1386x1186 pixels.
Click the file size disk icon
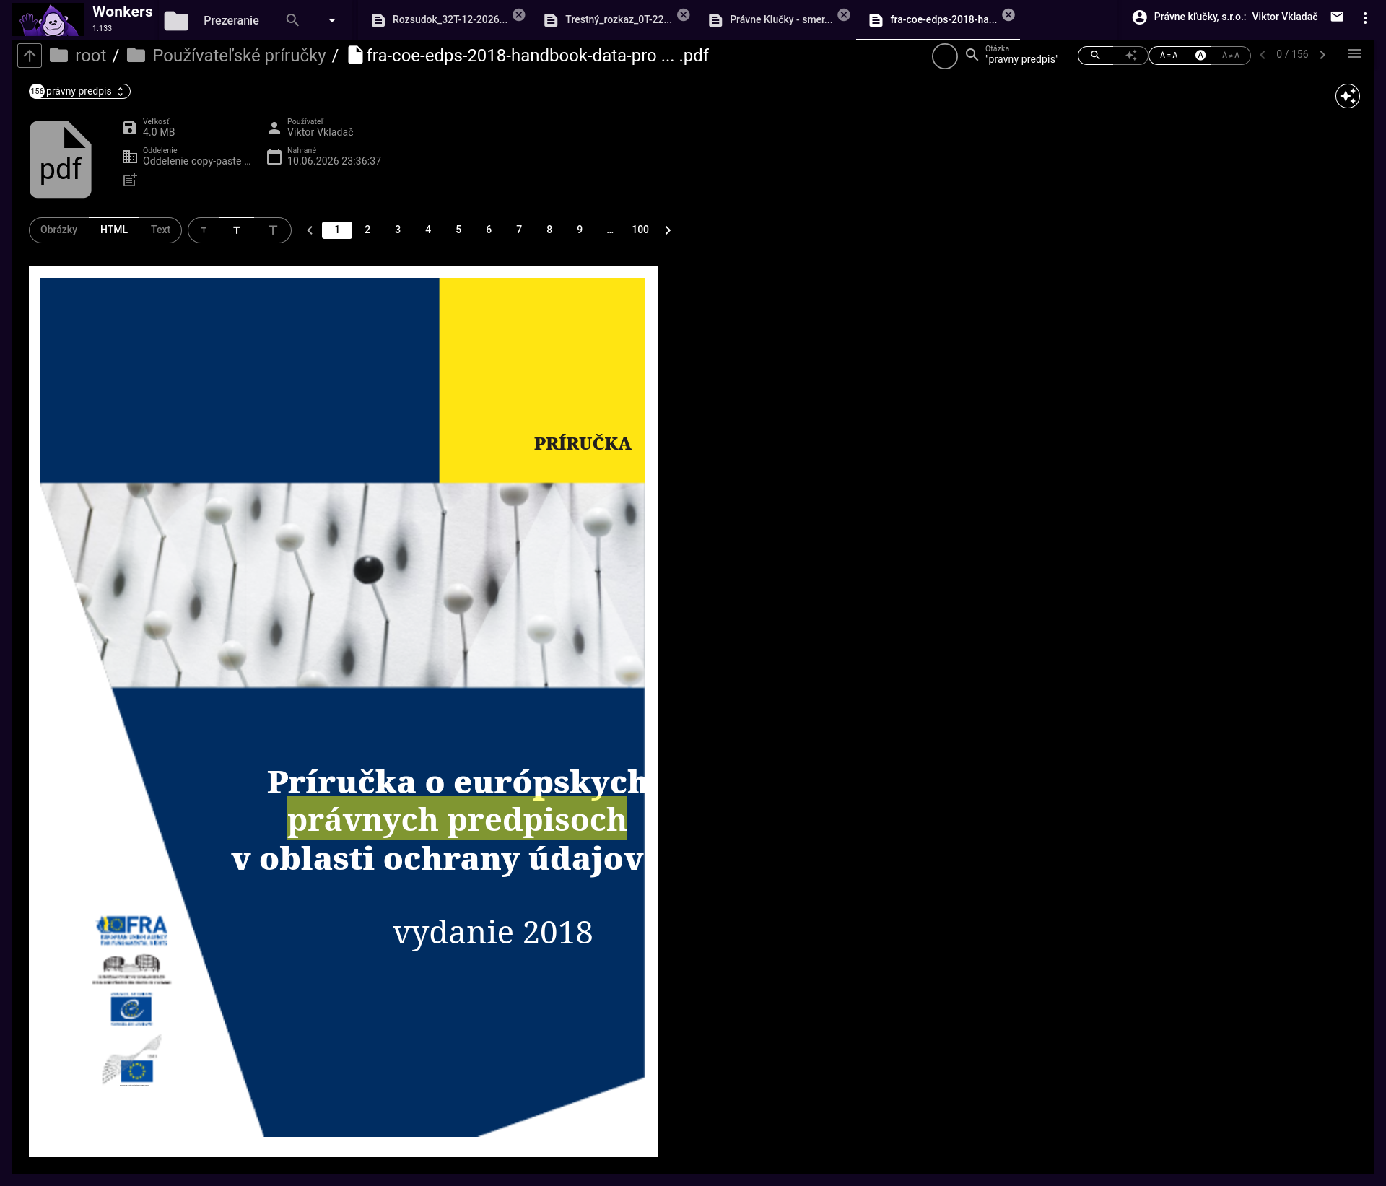coord(130,128)
